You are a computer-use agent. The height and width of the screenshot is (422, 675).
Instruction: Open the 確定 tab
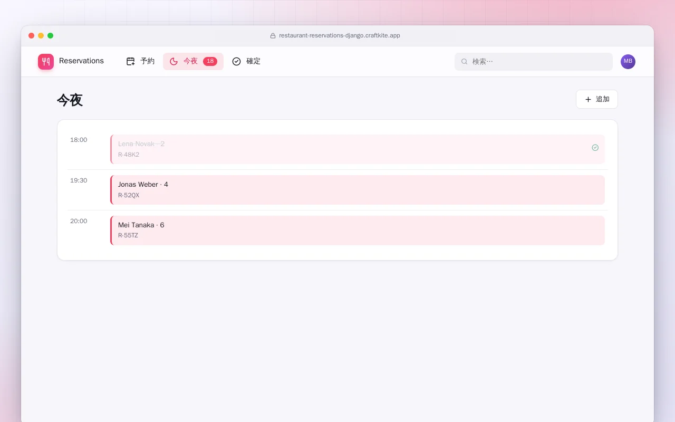pos(246,61)
